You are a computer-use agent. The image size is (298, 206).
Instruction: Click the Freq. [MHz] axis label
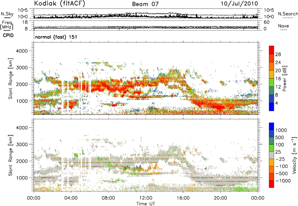pos(7,25)
